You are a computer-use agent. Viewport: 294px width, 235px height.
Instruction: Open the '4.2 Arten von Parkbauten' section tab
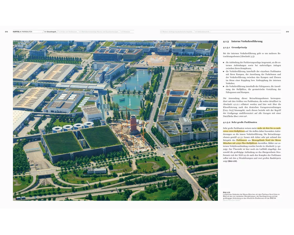68,31
